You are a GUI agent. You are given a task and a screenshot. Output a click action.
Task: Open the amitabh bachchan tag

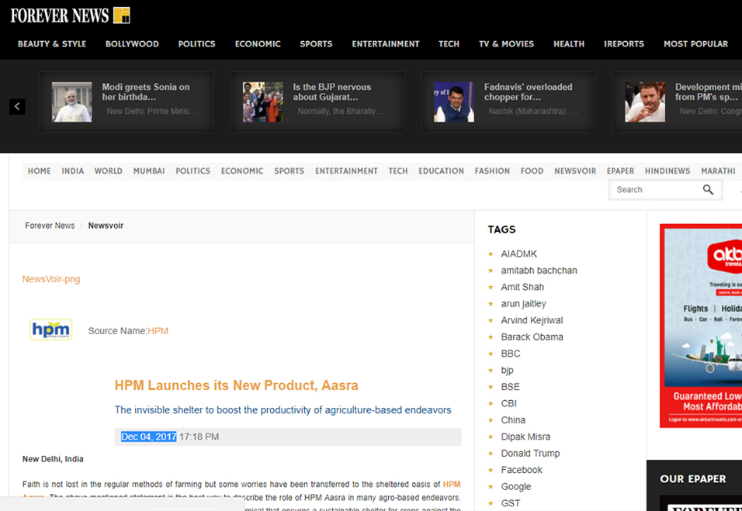[539, 271]
